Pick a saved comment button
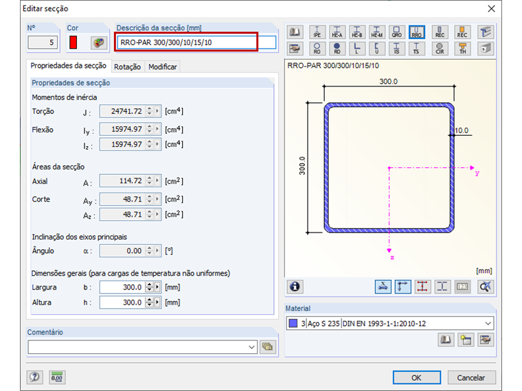The image size is (522, 391). pos(268,347)
